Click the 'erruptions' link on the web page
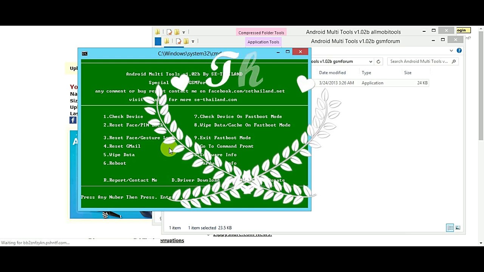Viewport: 484px width, 272px height. pyautogui.click(x=172, y=240)
